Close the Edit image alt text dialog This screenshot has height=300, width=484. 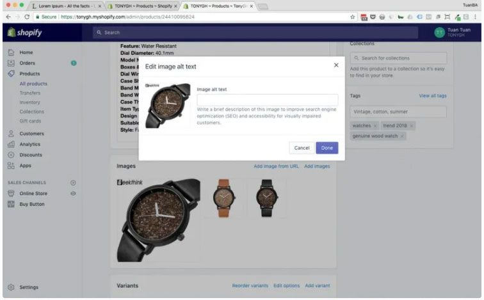coord(336,65)
